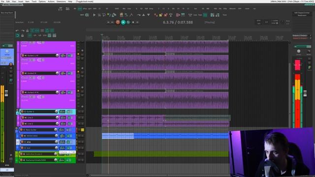Image resolution: width=315 pixels, height=177 pixels.
Task: Click the edit cursor marker on the ruler
Action: click(x=102, y=35)
